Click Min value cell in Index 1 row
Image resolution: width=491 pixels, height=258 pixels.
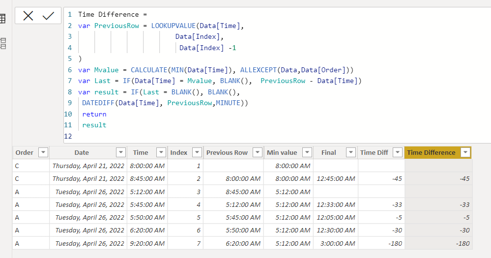click(x=288, y=166)
